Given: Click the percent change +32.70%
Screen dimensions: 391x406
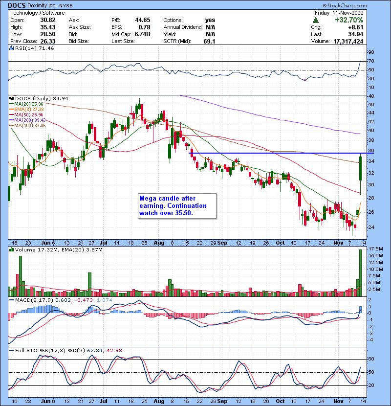Looking at the screenshot, I should point(349,20).
